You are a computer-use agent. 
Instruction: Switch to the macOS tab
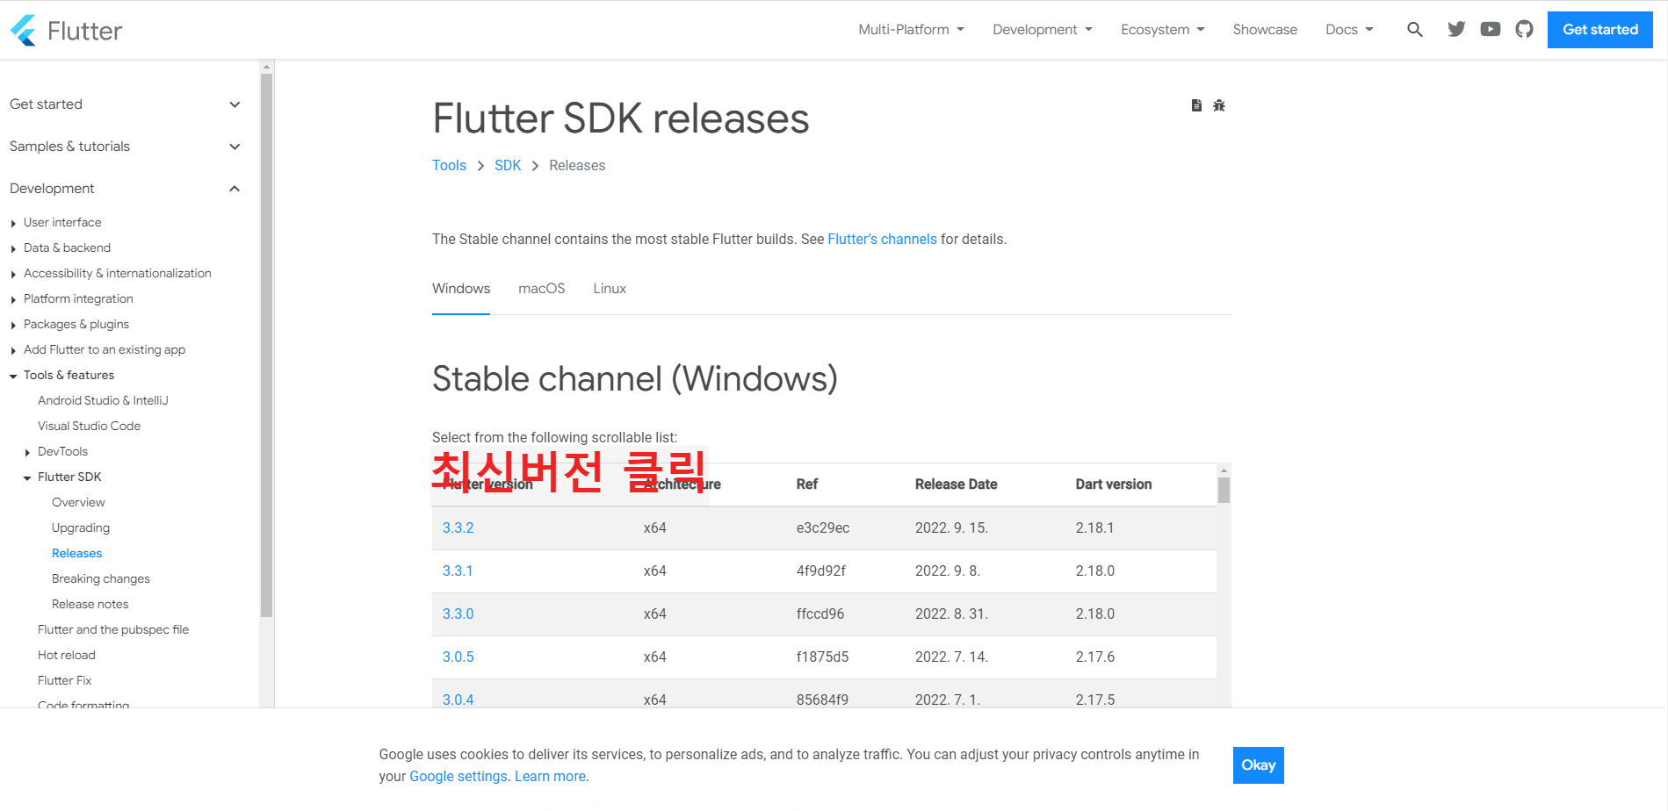point(542,289)
